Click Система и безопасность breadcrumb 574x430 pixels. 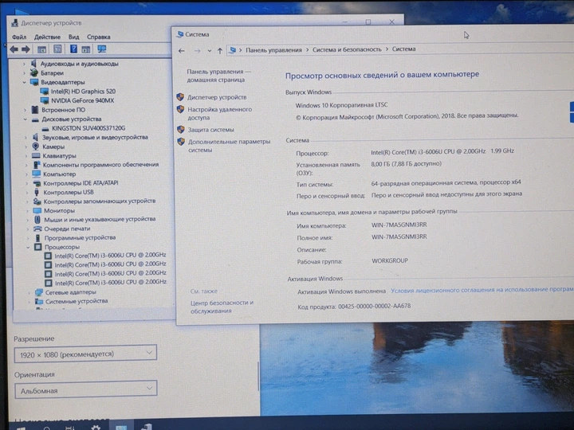347,49
